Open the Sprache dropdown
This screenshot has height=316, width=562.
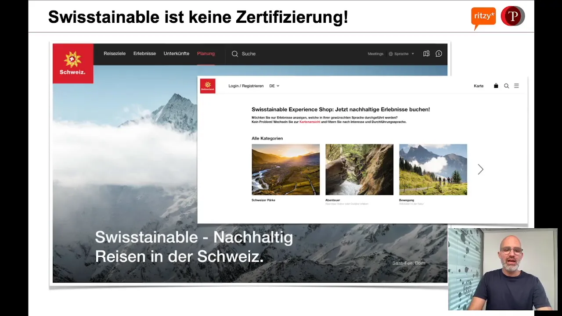[401, 54]
